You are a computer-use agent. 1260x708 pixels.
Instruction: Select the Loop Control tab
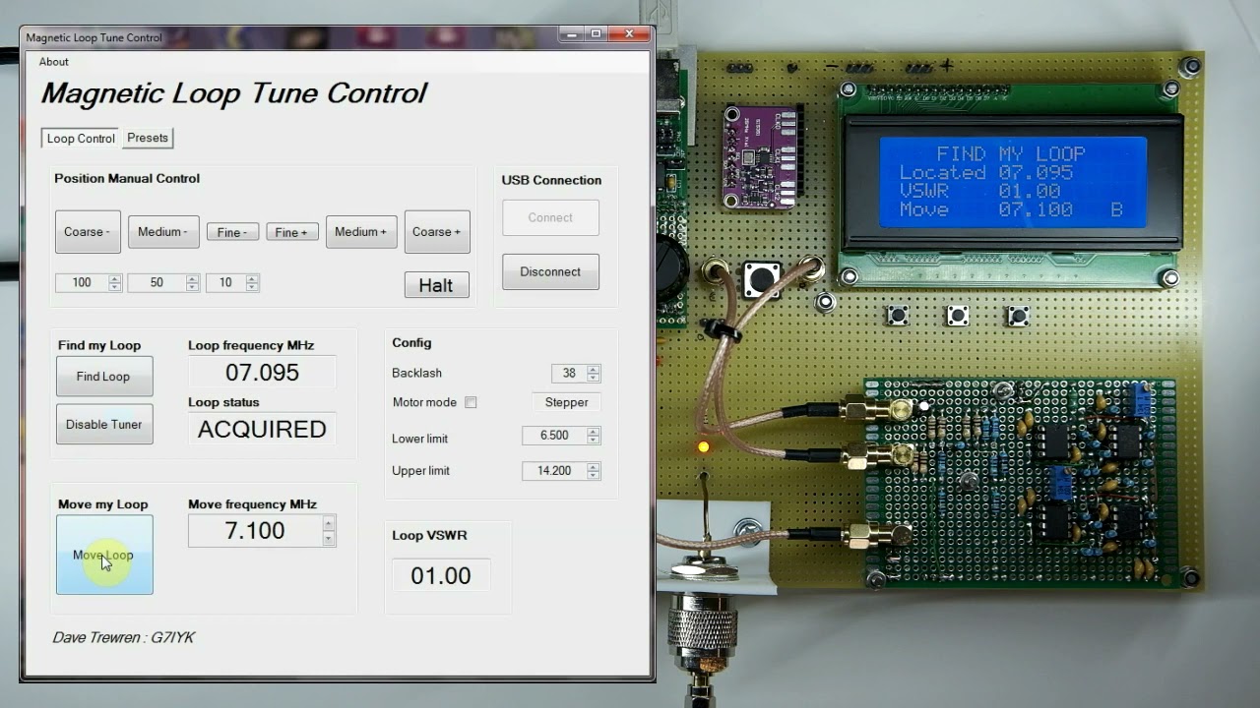[81, 139]
